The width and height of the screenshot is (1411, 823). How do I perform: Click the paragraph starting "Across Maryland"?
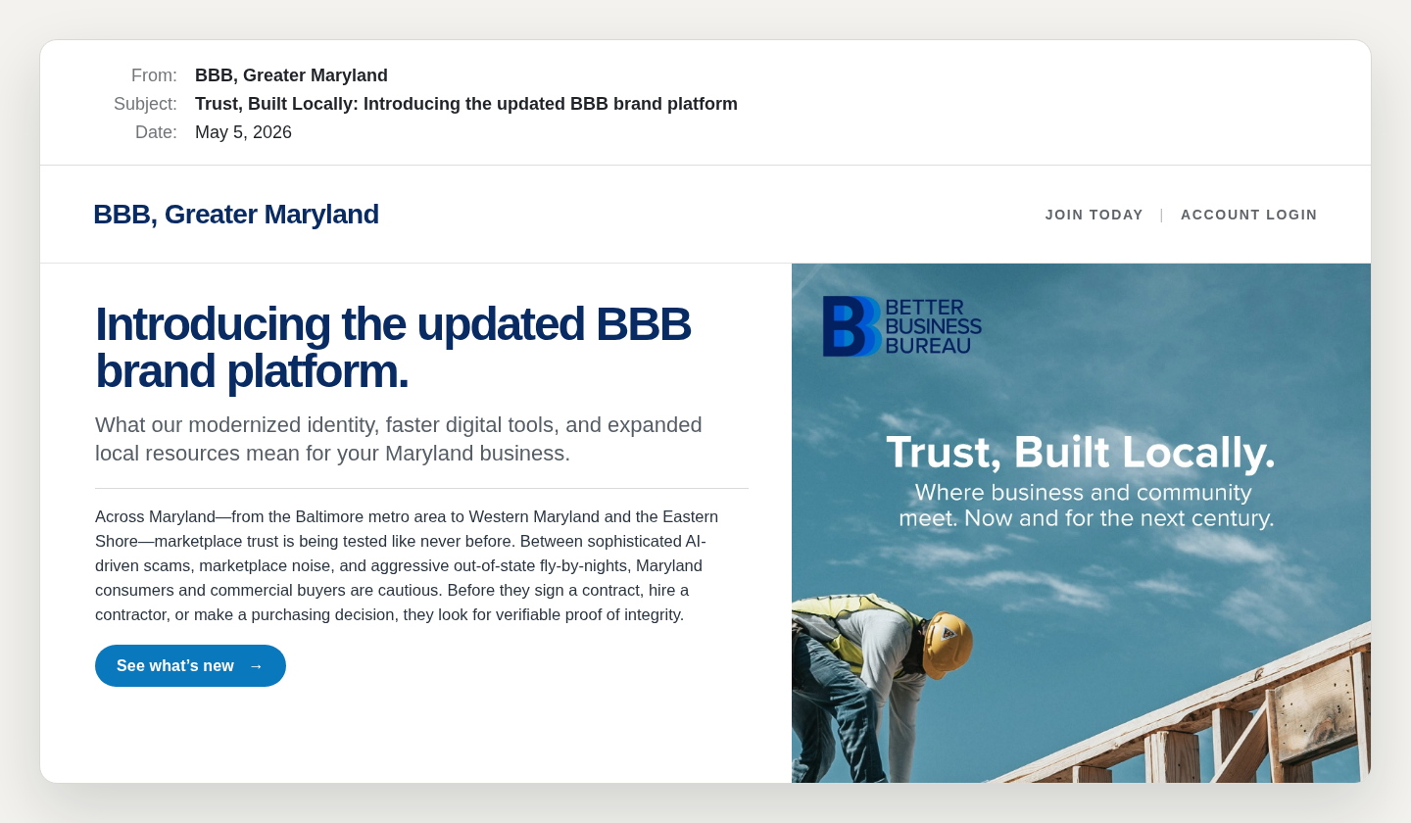click(407, 565)
